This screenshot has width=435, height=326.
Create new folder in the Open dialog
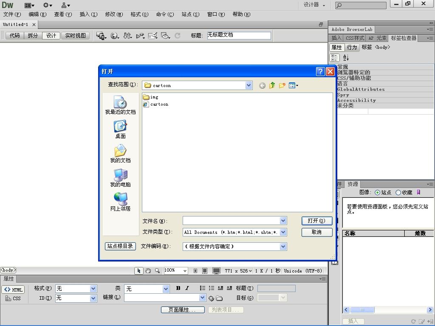tap(282, 85)
